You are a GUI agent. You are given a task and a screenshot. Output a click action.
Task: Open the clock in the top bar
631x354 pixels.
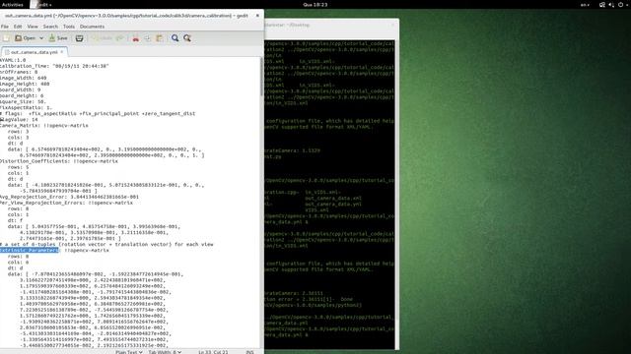click(x=315, y=5)
